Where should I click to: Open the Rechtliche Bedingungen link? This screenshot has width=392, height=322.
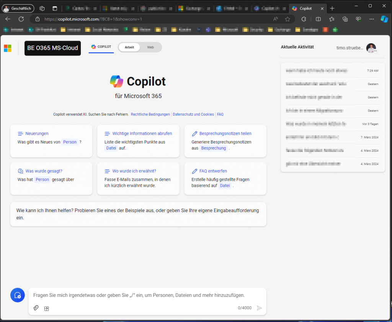(x=150, y=114)
